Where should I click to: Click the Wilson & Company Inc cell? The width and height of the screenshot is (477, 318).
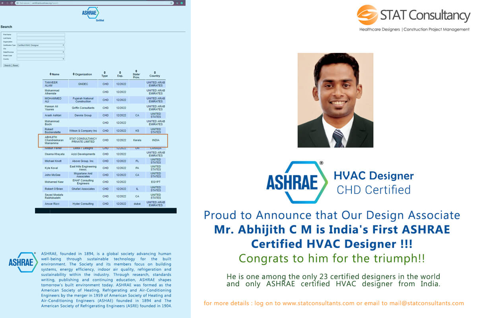[83, 130]
